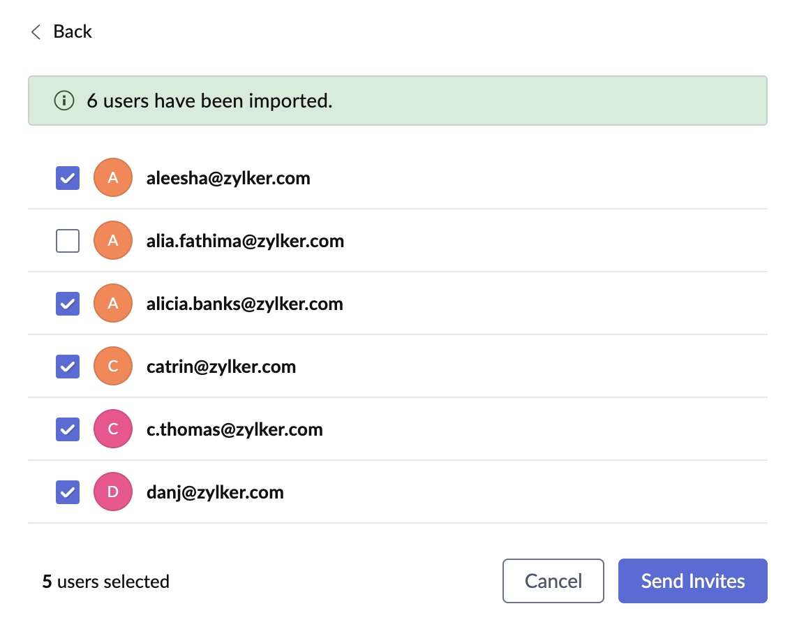
Task: Click the alia.fathima@zylker.com email text
Action: coord(245,241)
